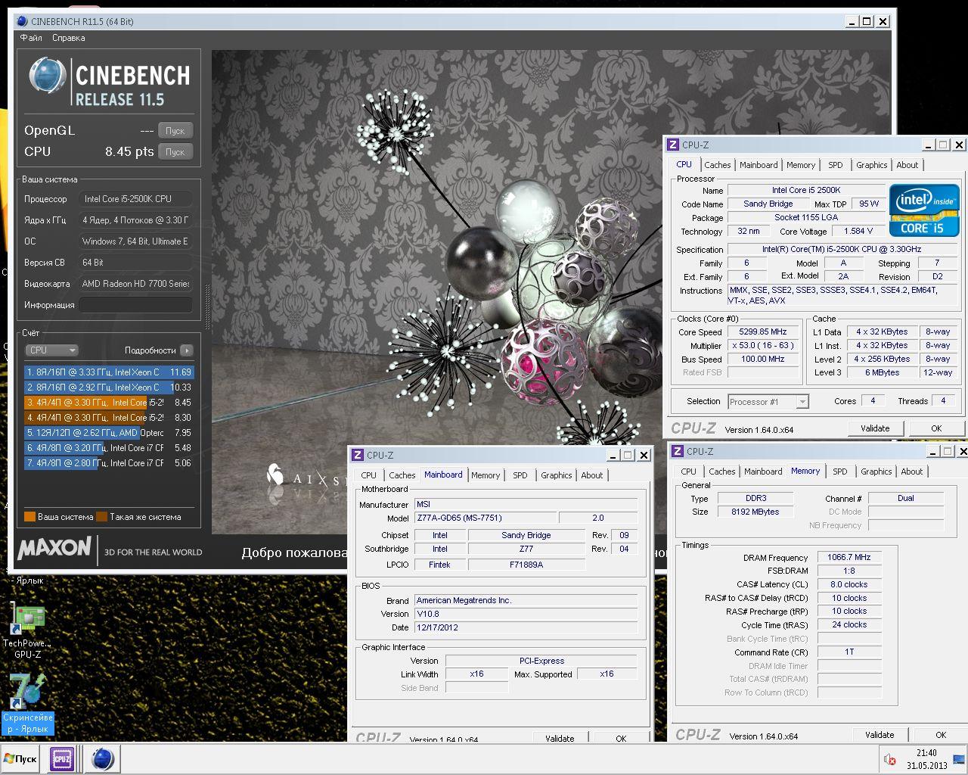Viewport: 968px width, 775px height.
Task: Click the network tray icon
Action: point(959,760)
